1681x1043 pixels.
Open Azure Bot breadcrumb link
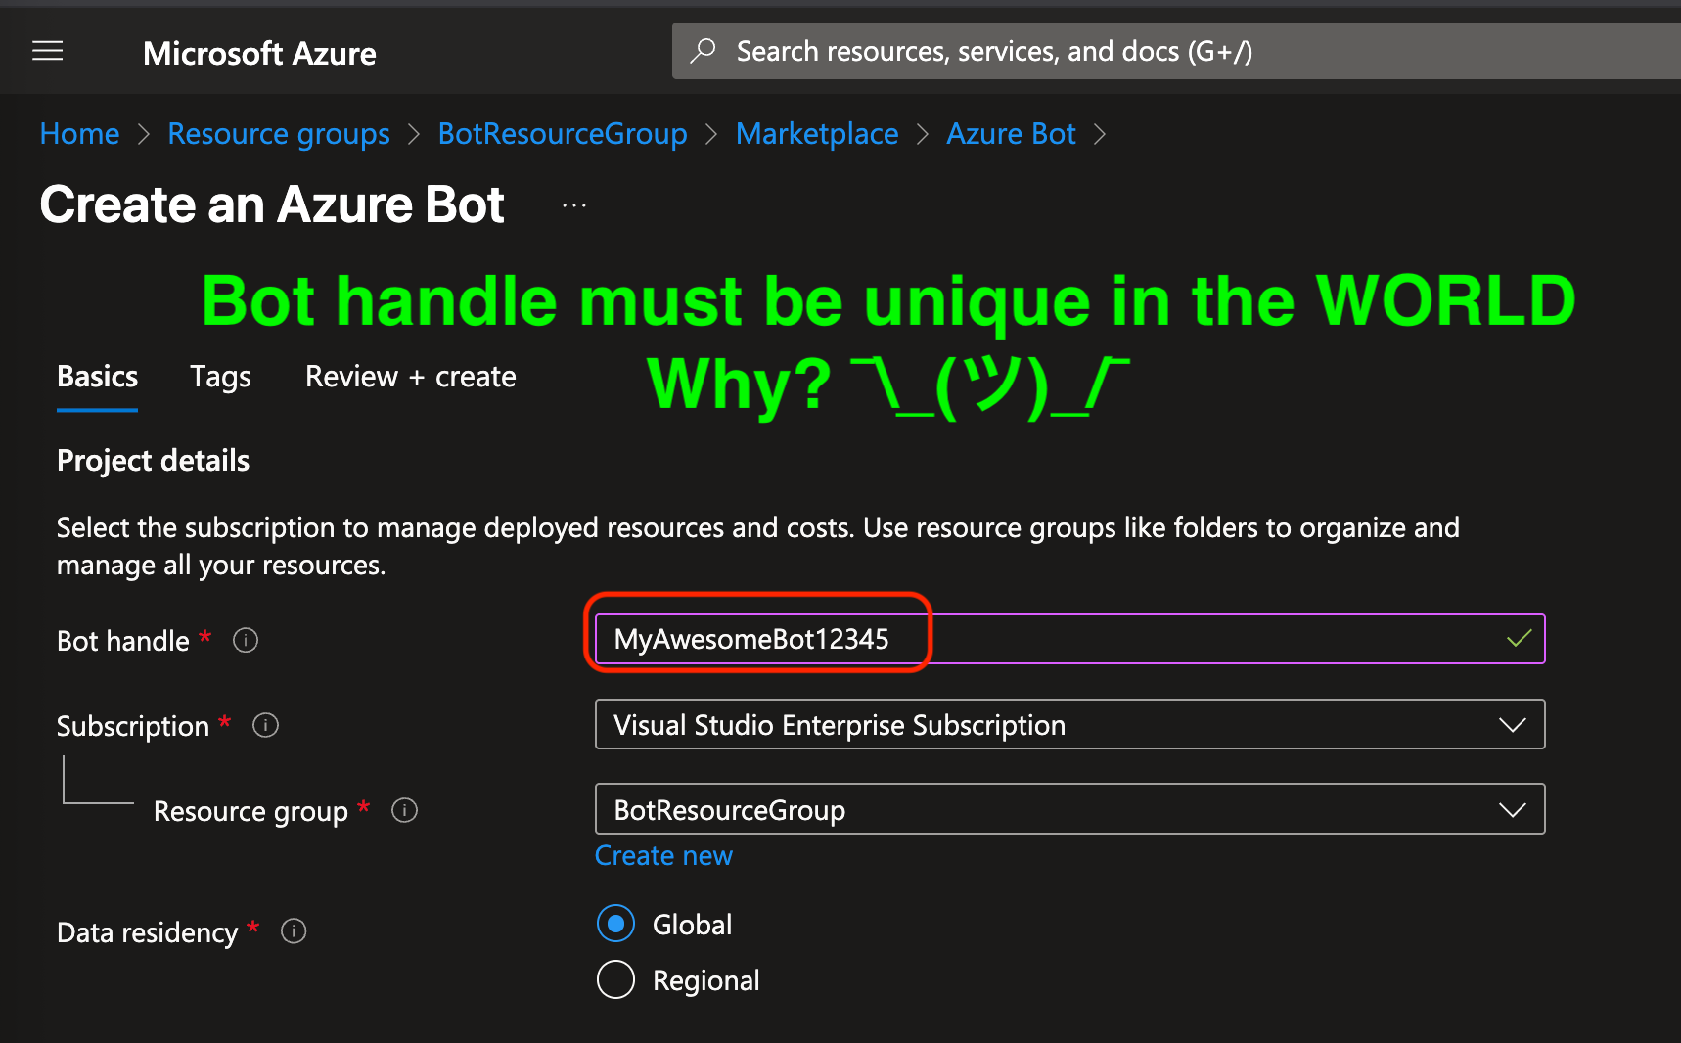[1011, 133]
